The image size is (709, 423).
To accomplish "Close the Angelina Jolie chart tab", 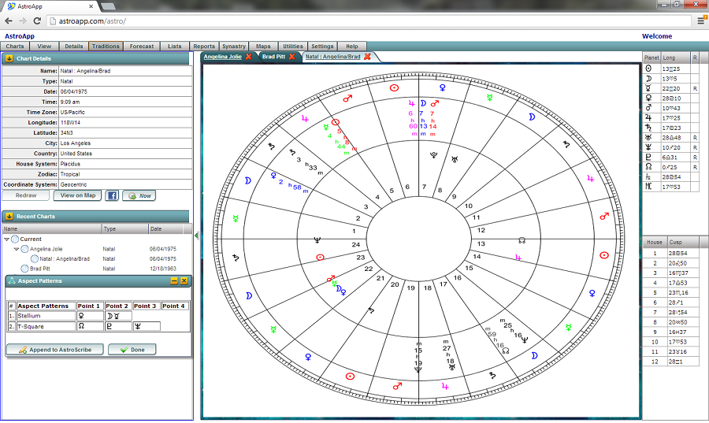I will pos(249,57).
